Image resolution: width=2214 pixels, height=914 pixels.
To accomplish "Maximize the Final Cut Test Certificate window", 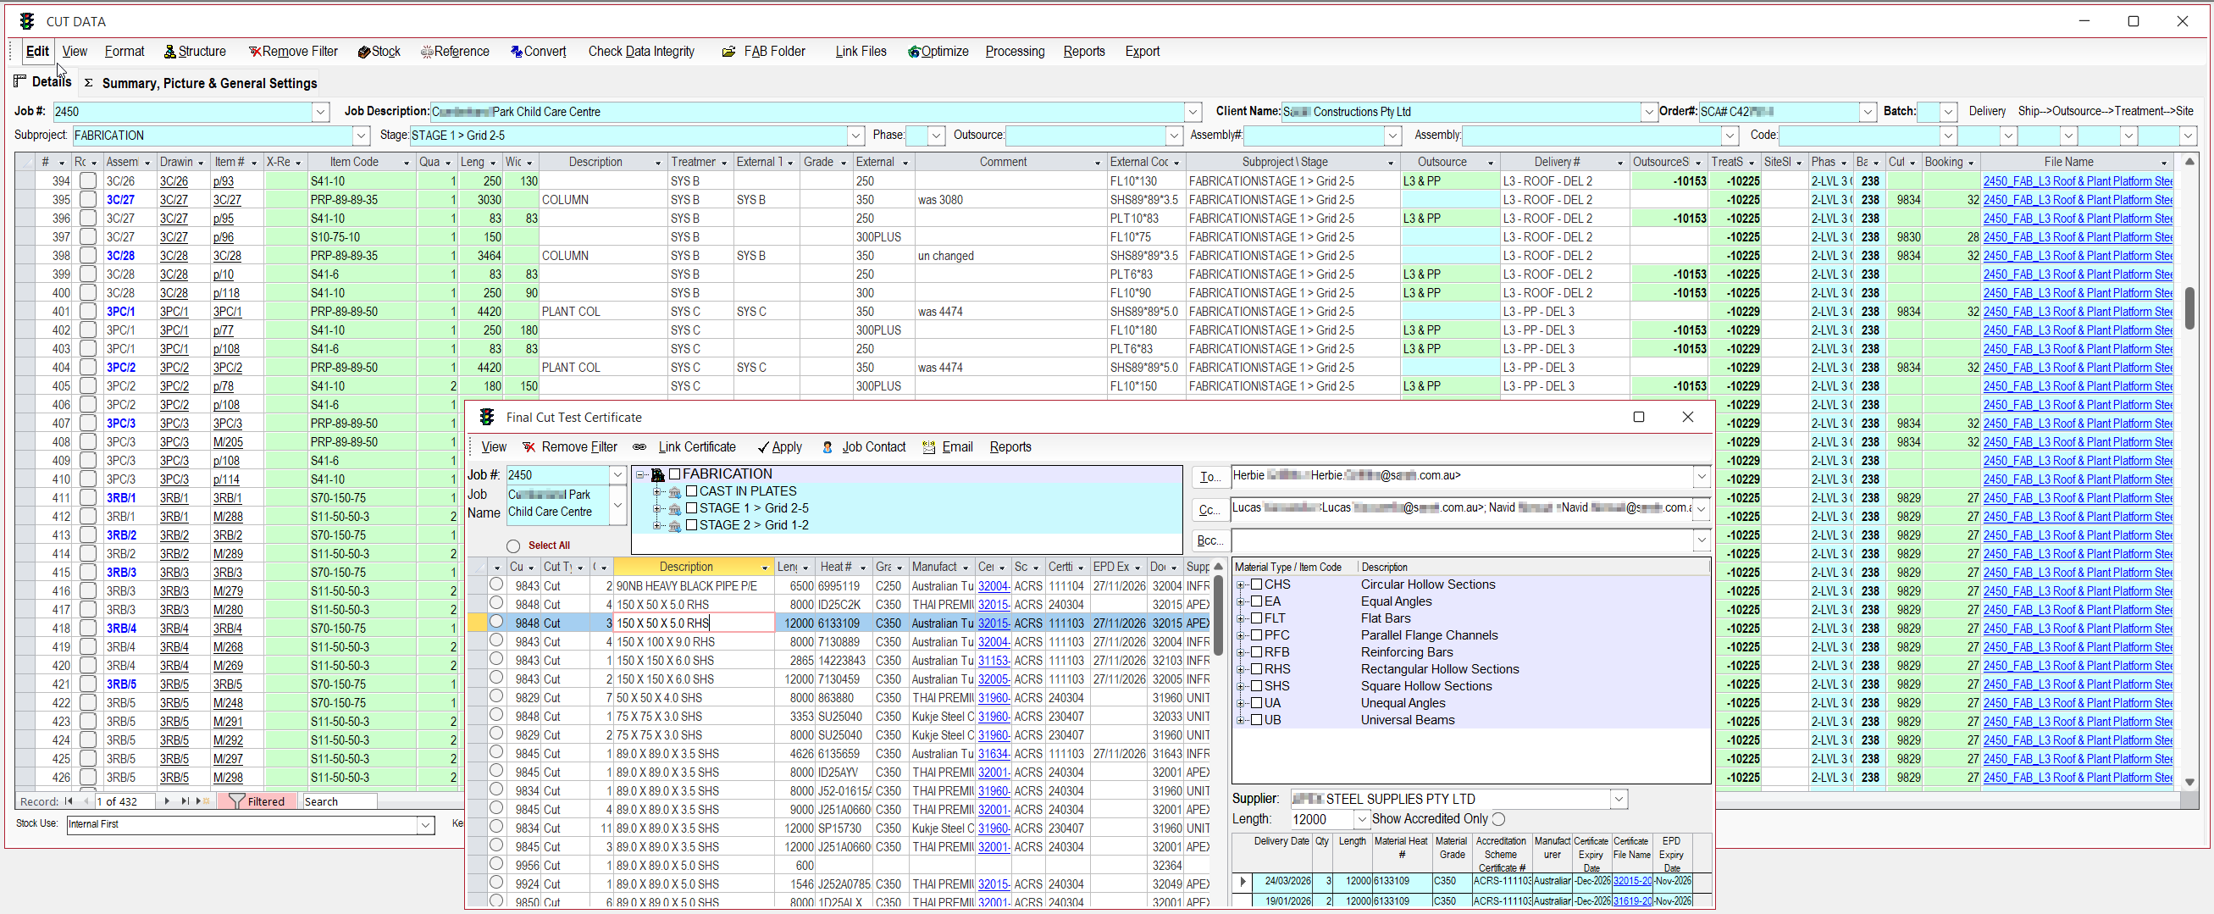I will click(1639, 417).
